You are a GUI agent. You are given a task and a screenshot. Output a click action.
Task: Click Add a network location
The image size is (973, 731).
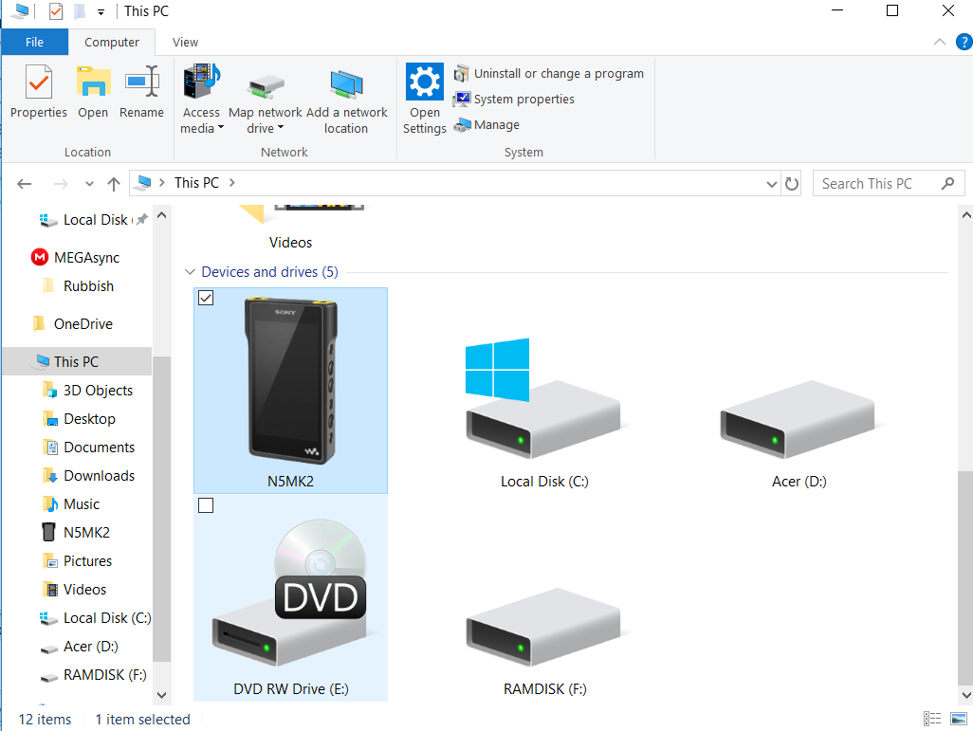tap(346, 100)
